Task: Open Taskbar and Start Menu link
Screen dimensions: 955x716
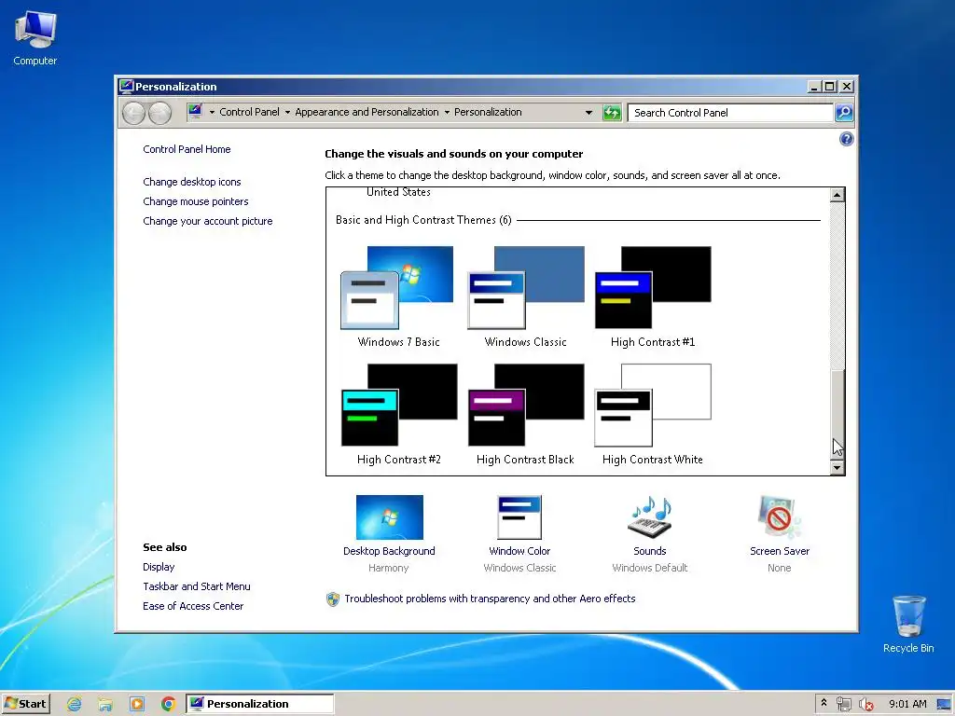Action: (196, 586)
